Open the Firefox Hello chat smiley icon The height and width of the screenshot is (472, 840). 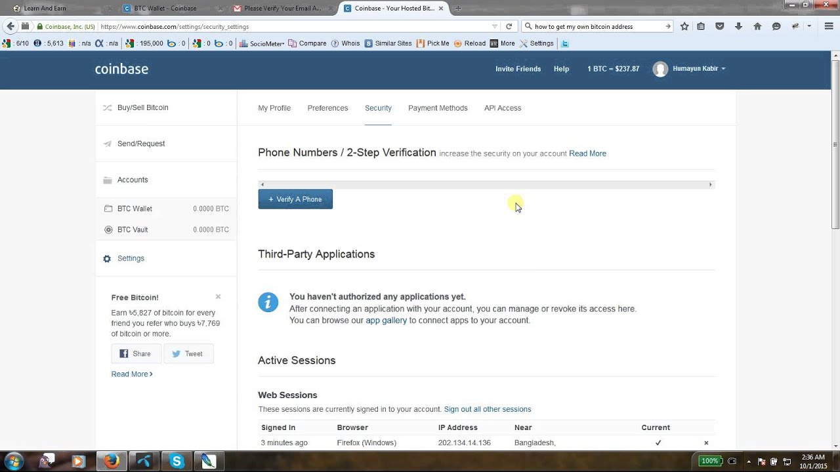click(x=776, y=26)
